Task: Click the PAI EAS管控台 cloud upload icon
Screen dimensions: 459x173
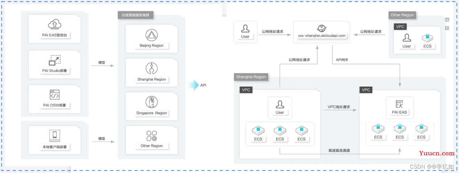Action: tap(54, 25)
